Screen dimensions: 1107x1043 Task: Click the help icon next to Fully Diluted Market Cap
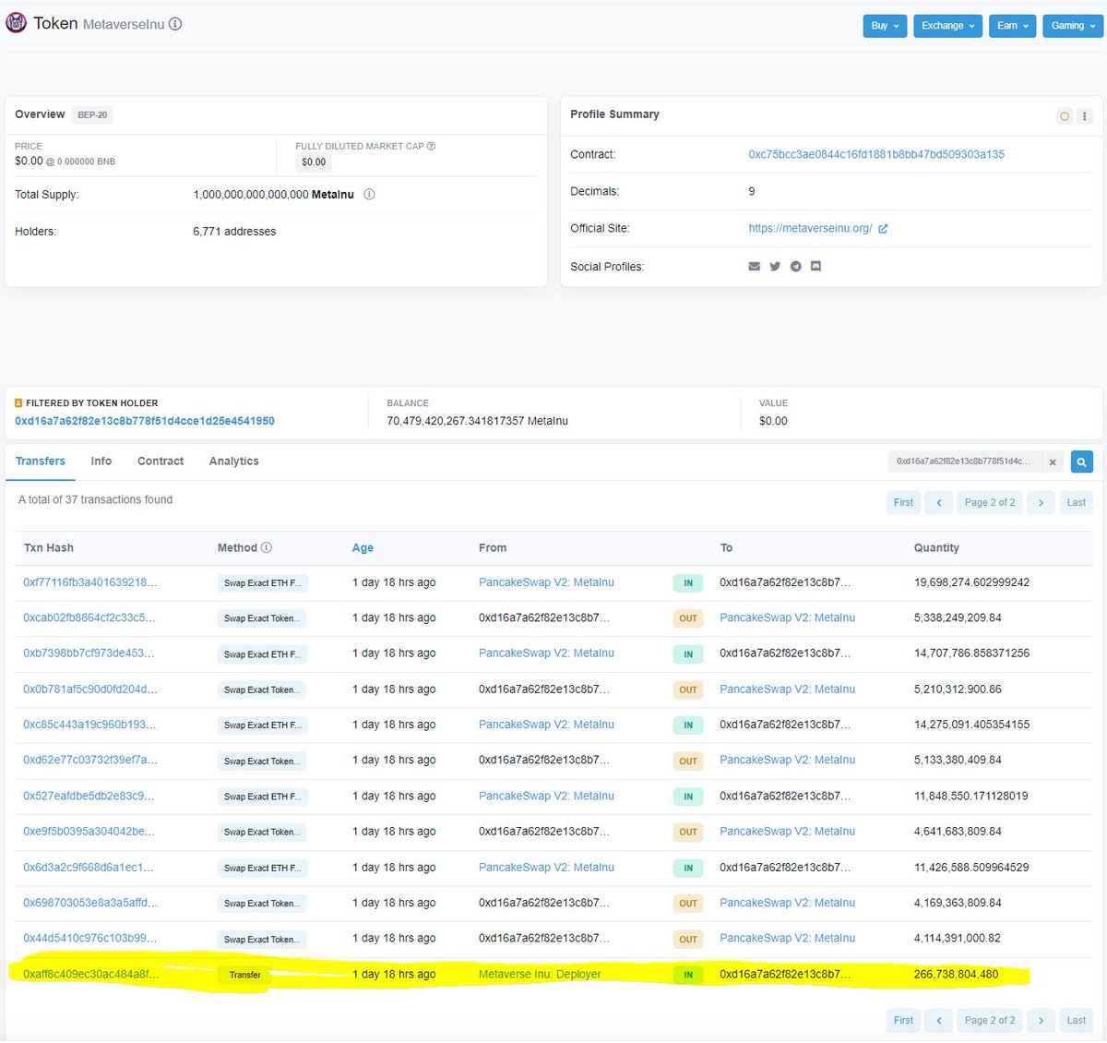click(x=431, y=146)
